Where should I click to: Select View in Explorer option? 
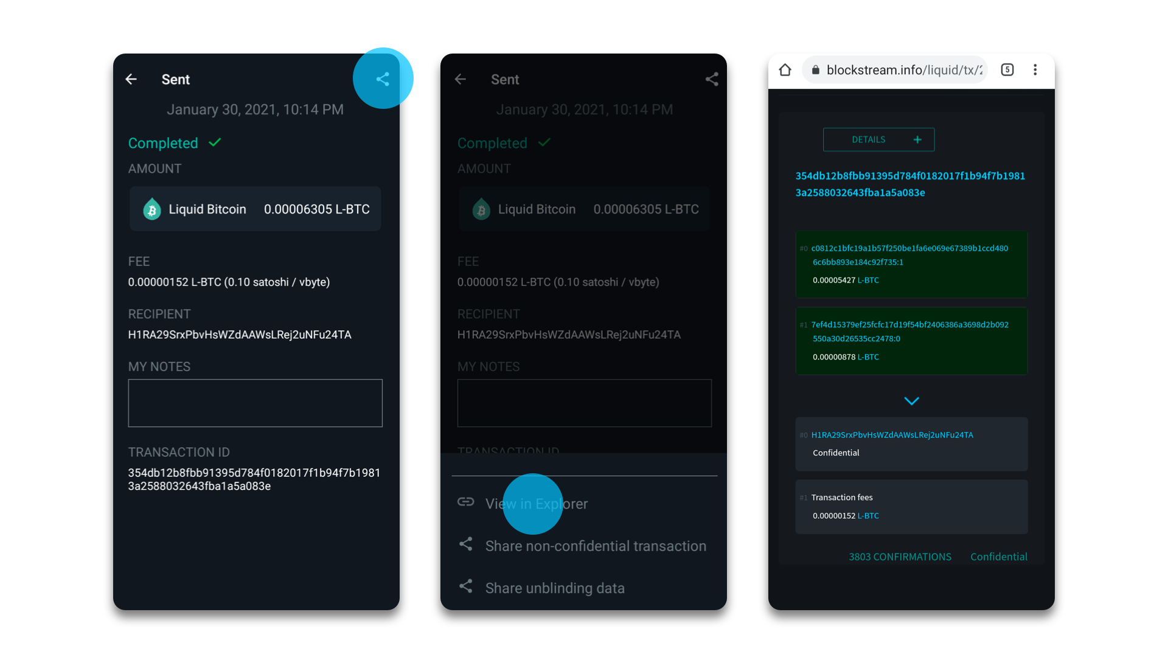(x=537, y=504)
